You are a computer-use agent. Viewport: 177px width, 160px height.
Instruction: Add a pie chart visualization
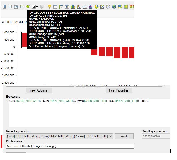tap(96, 7)
